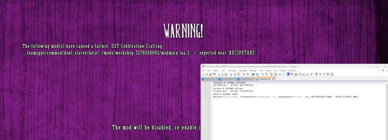The height and width of the screenshot is (140, 388).
Task: Open the Edit menu
Action: pyautogui.click(x=209, y=71)
